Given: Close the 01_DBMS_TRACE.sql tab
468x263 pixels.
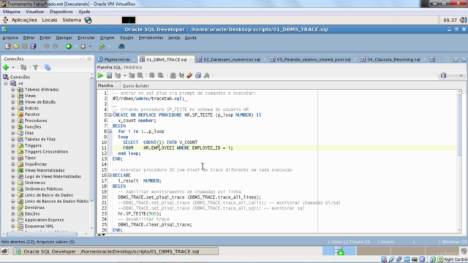Looking at the screenshot, I should (191, 59).
